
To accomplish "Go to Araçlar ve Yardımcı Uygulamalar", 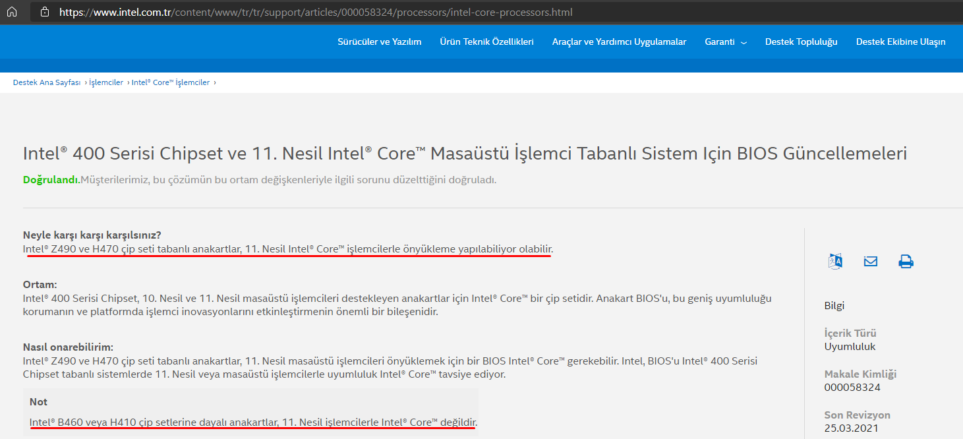I will click(x=619, y=42).
